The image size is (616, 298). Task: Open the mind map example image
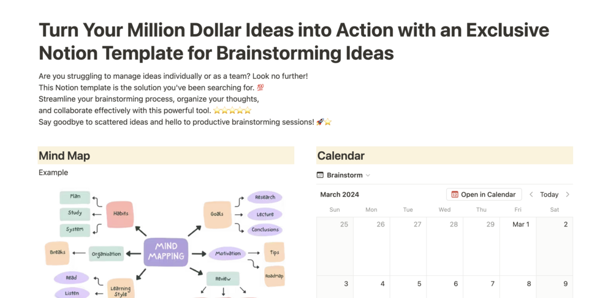coord(165,245)
